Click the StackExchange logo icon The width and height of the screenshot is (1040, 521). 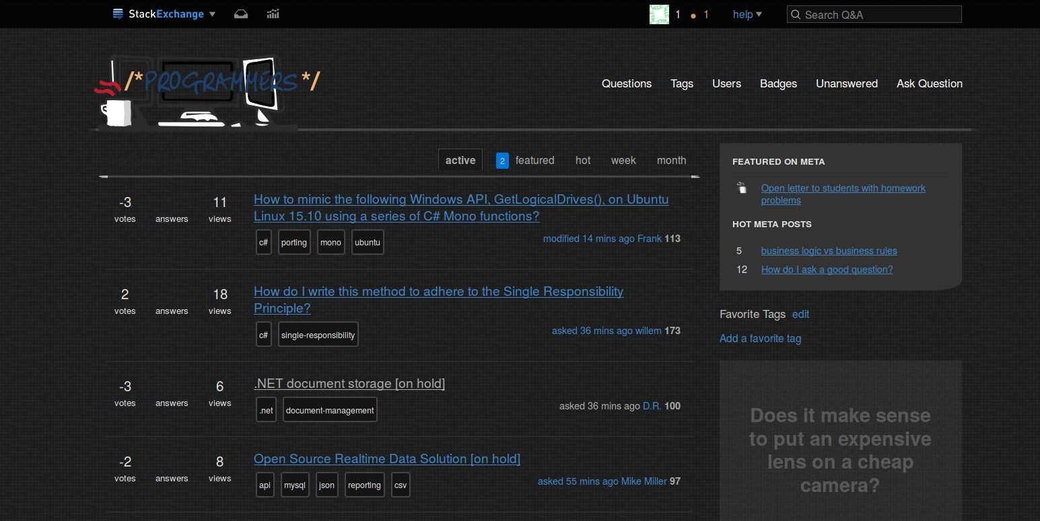tap(117, 13)
